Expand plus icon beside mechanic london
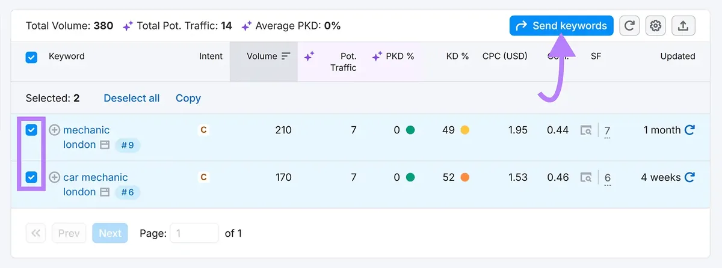Screen dimensions: 722x268 point(54,130)
